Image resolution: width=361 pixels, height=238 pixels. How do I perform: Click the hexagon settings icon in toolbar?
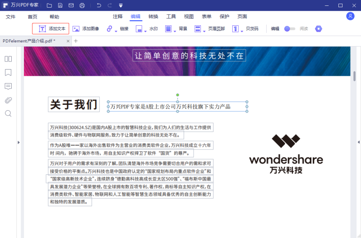(x=319, y=28)
